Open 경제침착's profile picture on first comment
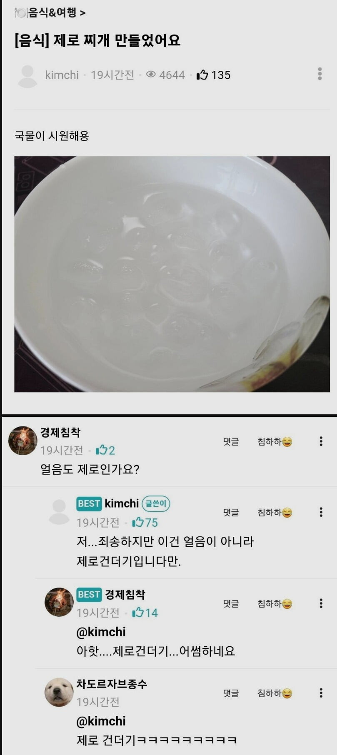Viewport: 337px width, 755px height. coord(23,441)
